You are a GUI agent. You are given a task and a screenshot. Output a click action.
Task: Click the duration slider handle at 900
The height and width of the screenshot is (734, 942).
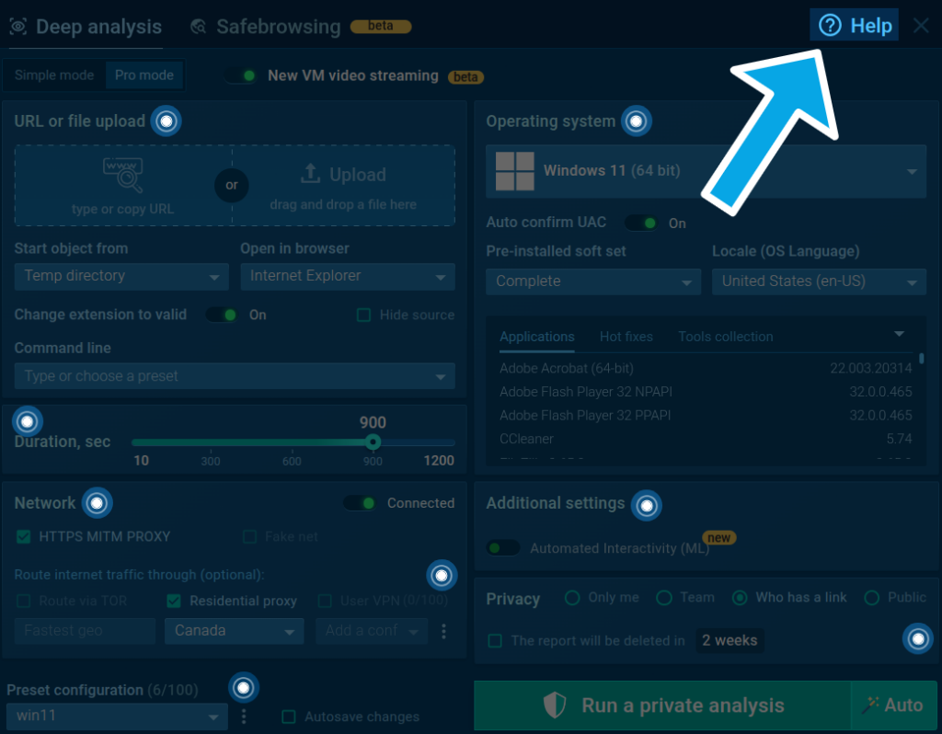pos(373,442)
